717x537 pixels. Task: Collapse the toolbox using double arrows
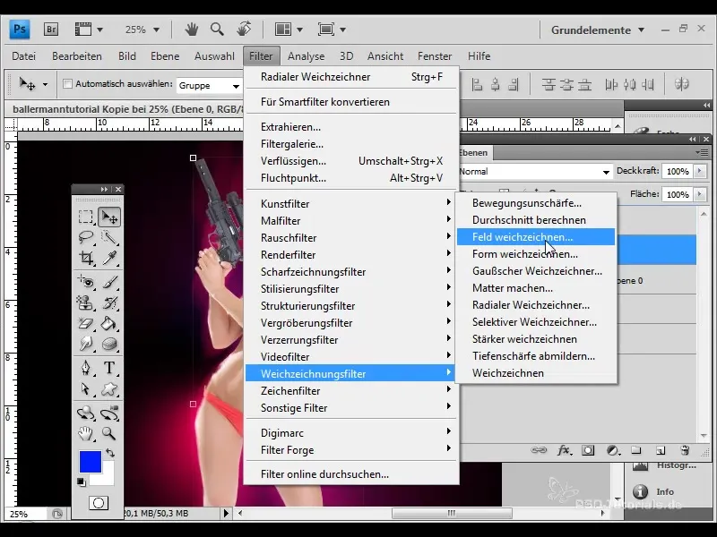[x=104, y=189]
